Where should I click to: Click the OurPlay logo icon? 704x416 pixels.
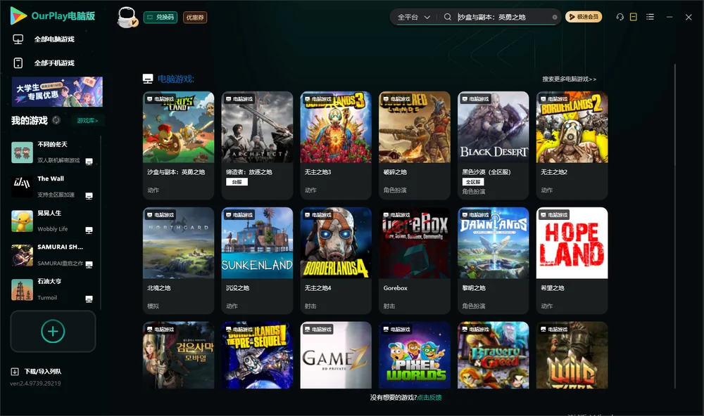click(18, 15)
